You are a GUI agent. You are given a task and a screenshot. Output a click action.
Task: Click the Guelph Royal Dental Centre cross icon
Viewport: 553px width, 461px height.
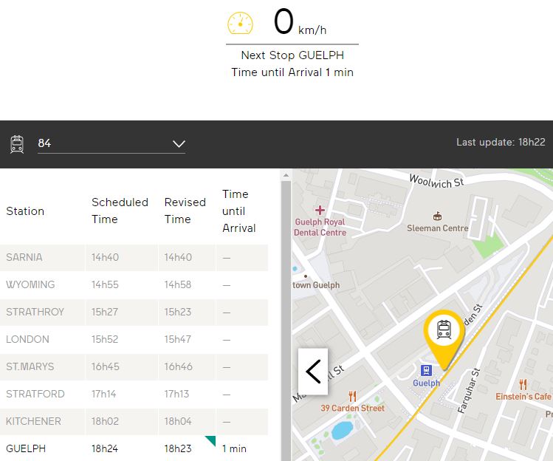(x=320, y=211)
